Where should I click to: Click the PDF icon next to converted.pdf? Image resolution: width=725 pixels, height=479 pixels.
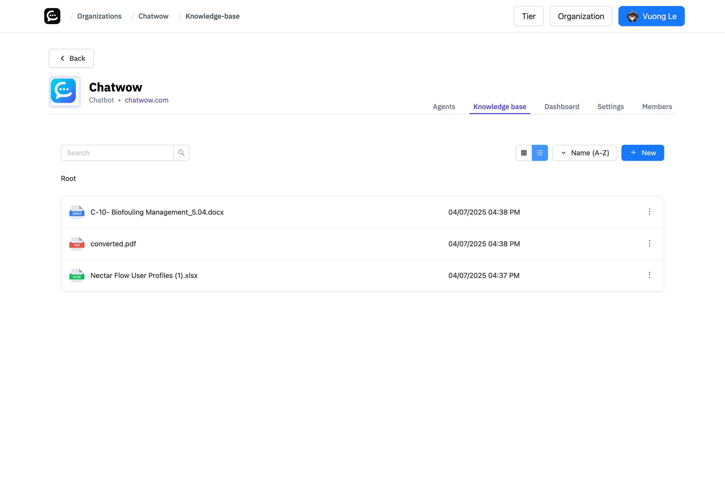[x=77, y=244]
